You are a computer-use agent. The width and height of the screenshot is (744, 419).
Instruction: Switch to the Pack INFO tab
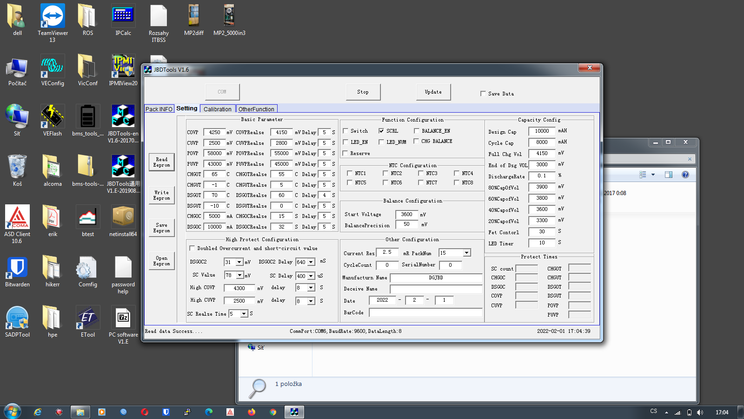[159, 109]
